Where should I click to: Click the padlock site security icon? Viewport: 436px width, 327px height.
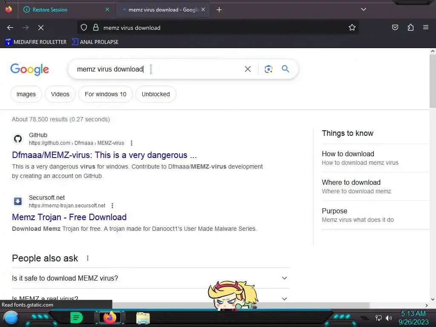click(96, 28)
